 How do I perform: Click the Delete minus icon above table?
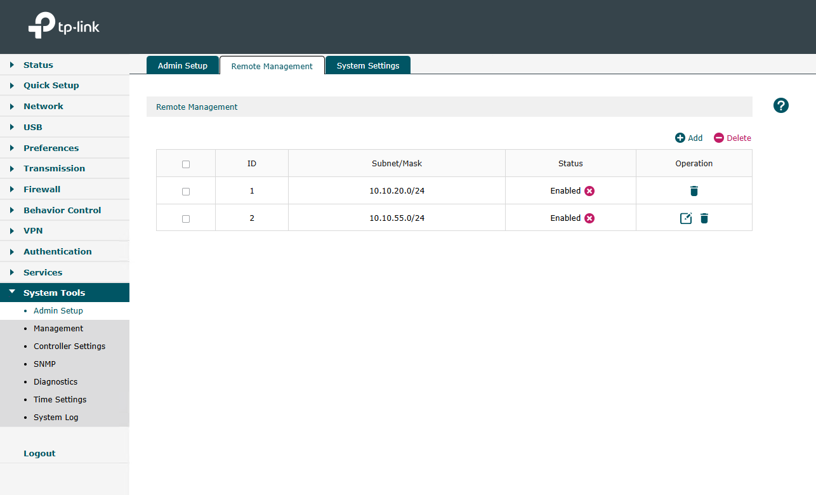tap(719, 138)
